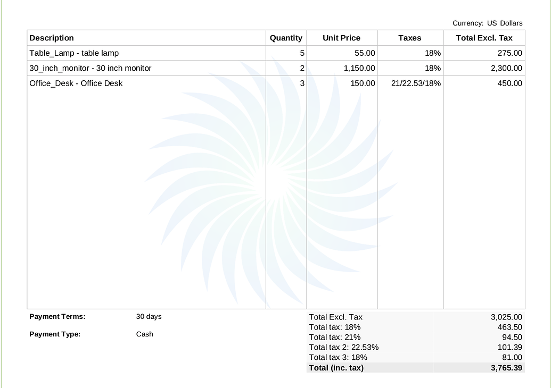Screen dimensions: 551x388
Task: Select the quantity value 5 for Table_Lamp
Action: pyautogui.click(x=301, y=53)
